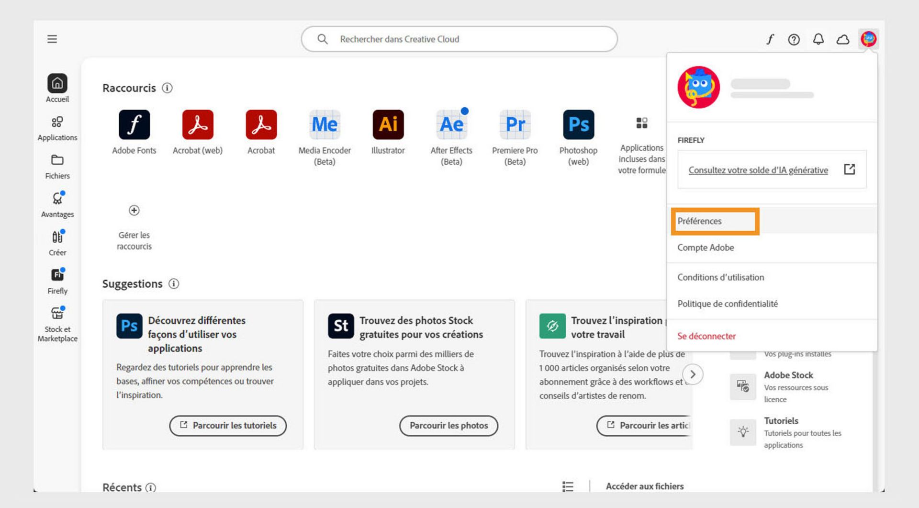The width and height of the screenshot is (919, 508).
Task: Click large profile picture in account menu
Action: (698, 87)
